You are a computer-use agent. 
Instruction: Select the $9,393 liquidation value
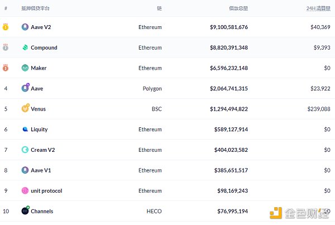click(x=322, y=47)
